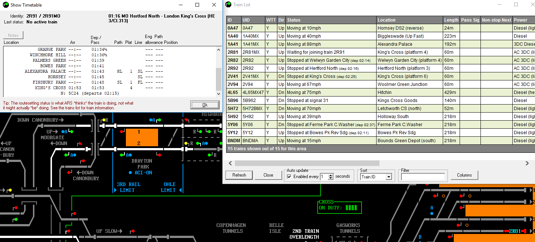Image resolution: width=535 pixels, height=242 pixels.
Task: Click the Length column header
Action: tap(451, 20)
